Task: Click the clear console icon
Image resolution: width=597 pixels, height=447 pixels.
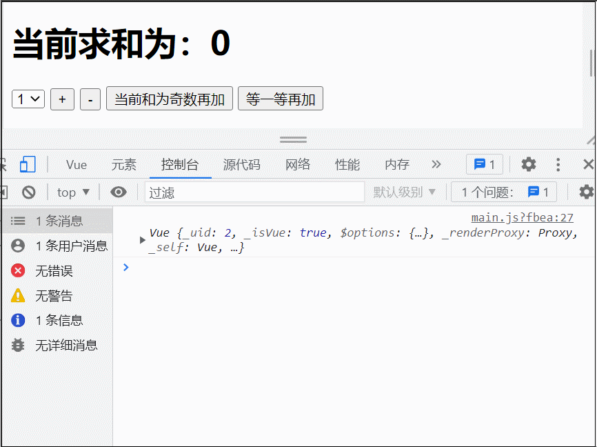Action: pos(28,192)
